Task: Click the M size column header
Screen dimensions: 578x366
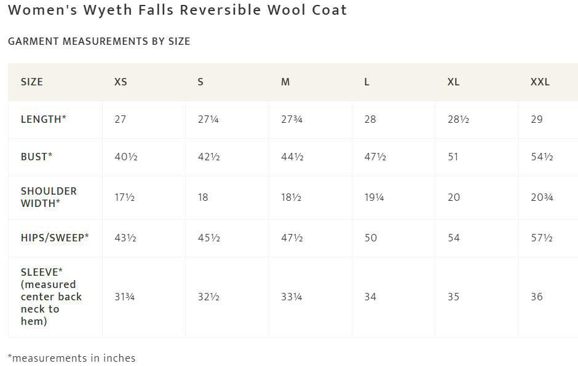Action: click(285, 82)
